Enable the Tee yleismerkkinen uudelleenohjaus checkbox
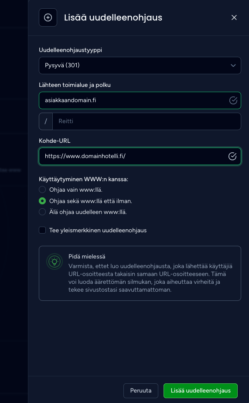This screenshot has width=249, height=403. 42,230
